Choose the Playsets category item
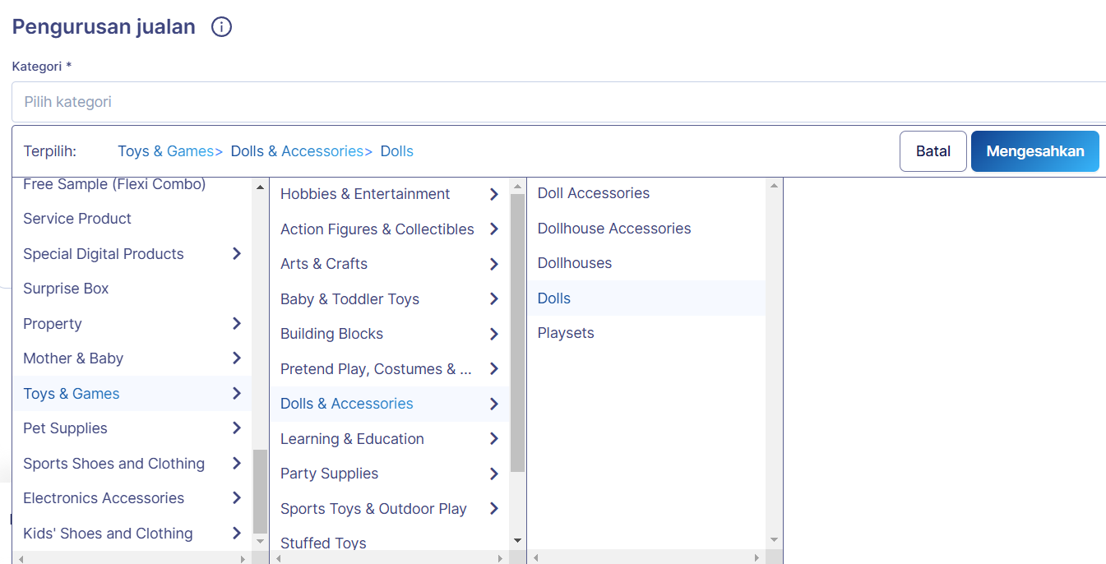 coord(566,333)
